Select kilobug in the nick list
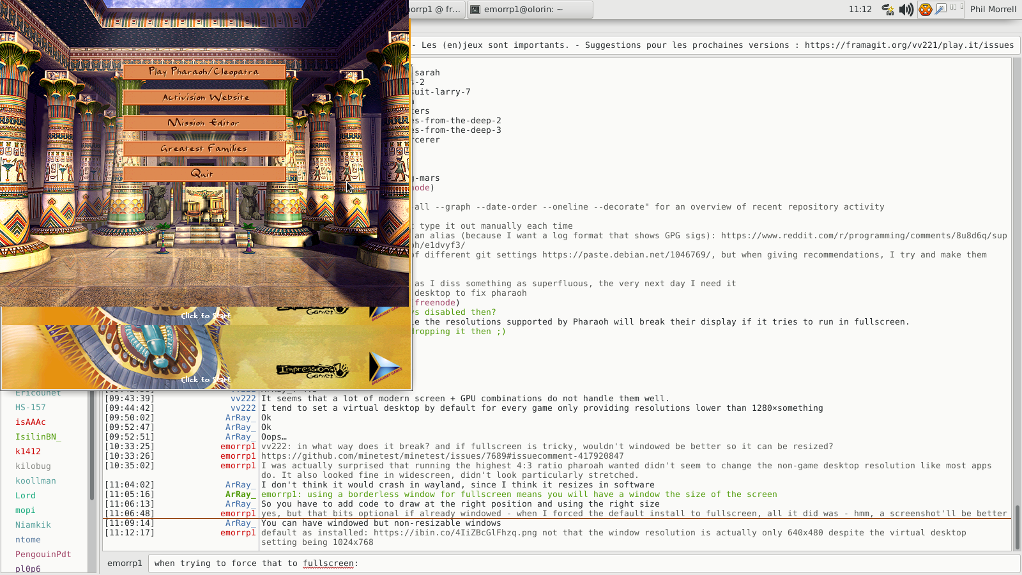This screenshot has width=1022, height=575. click(33, 466)
